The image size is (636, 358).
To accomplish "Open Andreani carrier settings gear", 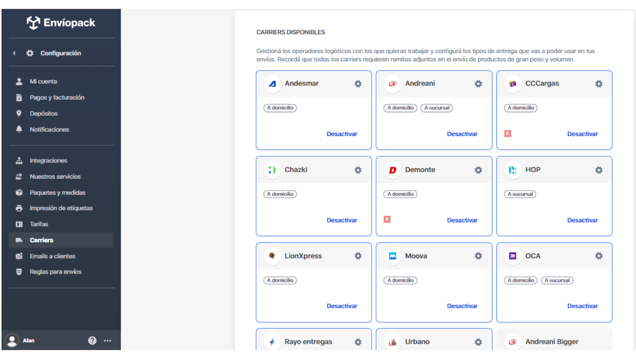I will [x=478, y=84].
